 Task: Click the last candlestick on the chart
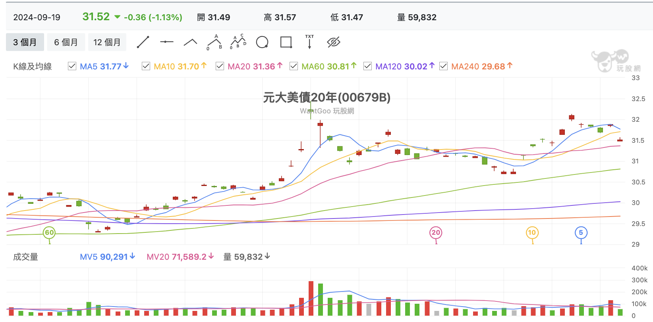[620, 140]
